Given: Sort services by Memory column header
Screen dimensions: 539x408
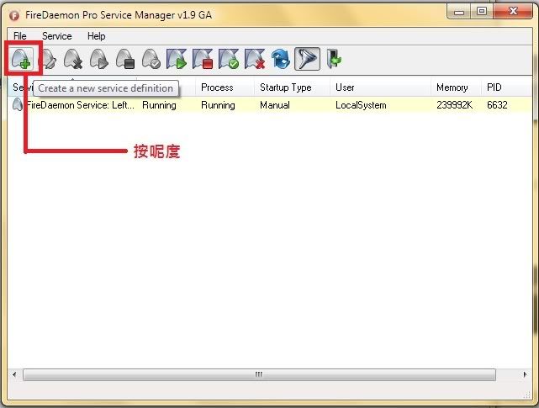Looking at the screenshot, I should pos(452,87).
